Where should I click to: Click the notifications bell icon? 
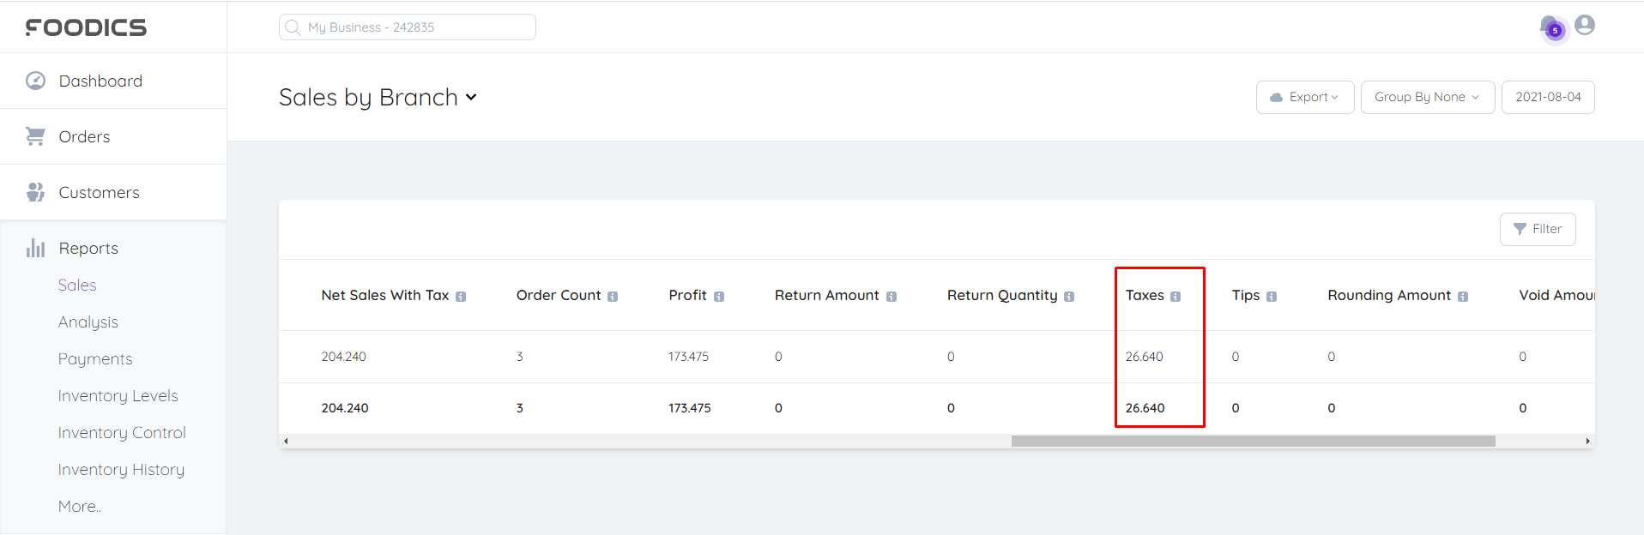click(x=1551, y=27)
